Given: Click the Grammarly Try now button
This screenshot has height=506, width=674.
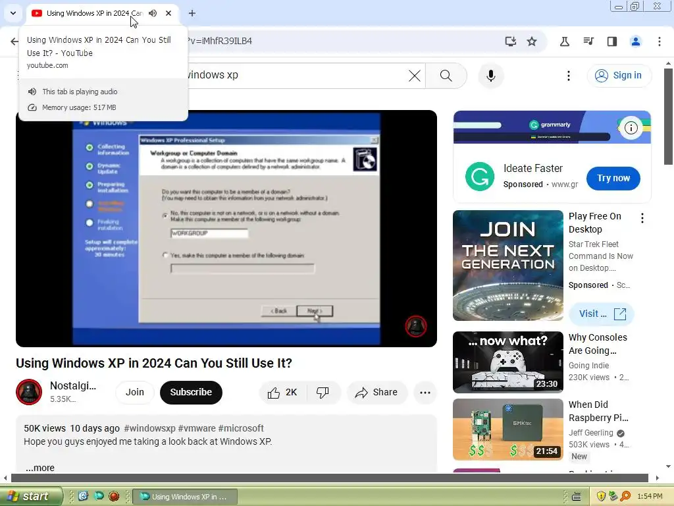Looking at the screenshot, I should pos(613,178).
